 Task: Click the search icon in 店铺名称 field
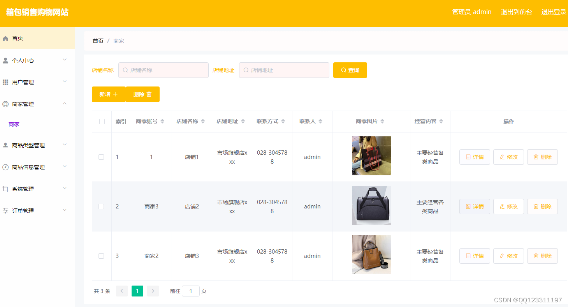click(x=125, y=70)
